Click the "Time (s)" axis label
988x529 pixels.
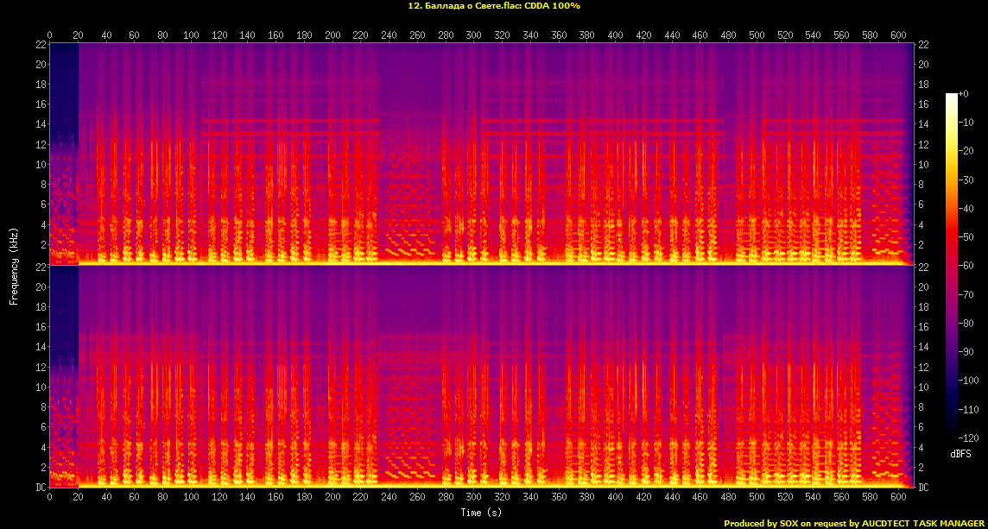(482, 513)
